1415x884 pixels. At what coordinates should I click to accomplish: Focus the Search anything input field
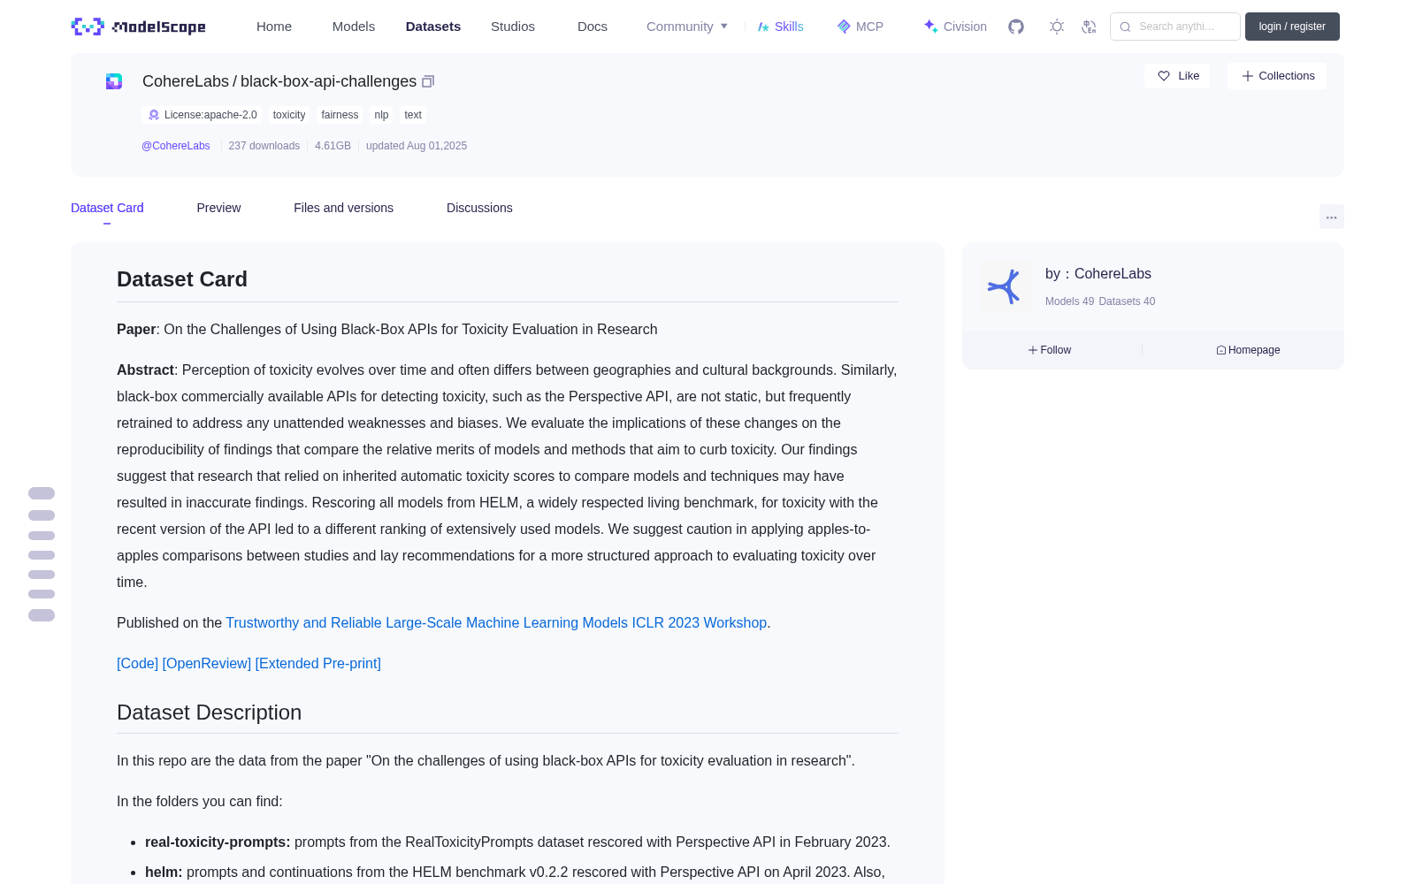coord(1175,27)
